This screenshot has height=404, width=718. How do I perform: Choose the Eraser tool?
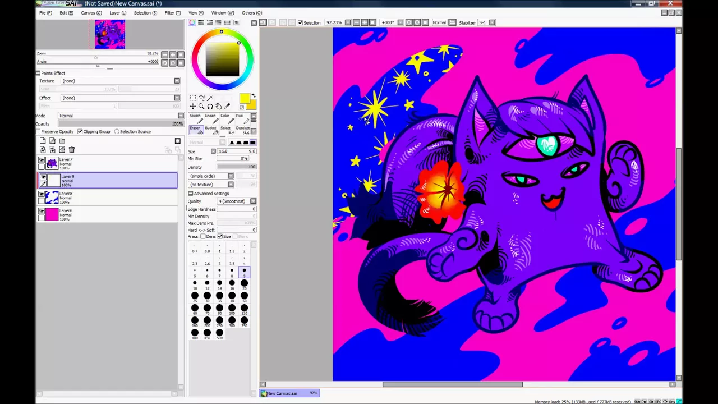point(195,130)
